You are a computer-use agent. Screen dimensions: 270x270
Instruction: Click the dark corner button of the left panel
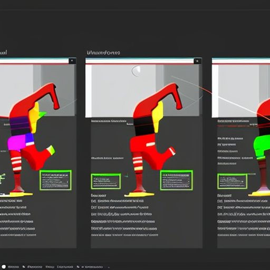tap(72, 61)
